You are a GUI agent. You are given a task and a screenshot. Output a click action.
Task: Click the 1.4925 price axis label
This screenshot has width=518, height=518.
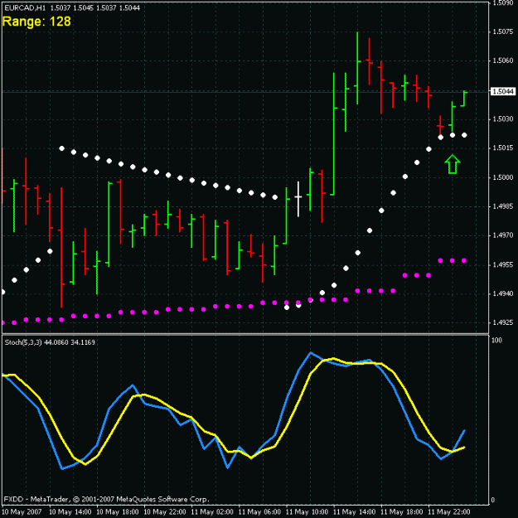point(503,322)
